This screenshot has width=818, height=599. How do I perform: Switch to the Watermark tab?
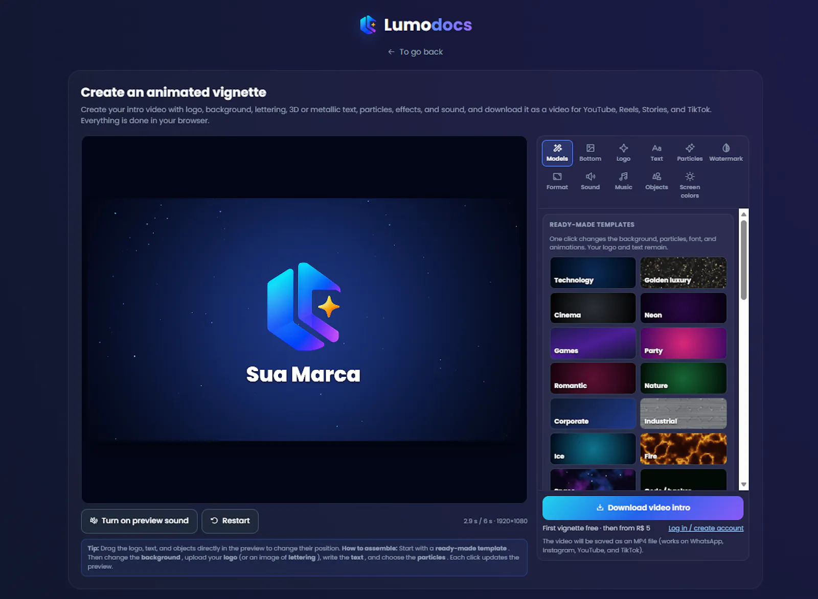tap(726, 153)
